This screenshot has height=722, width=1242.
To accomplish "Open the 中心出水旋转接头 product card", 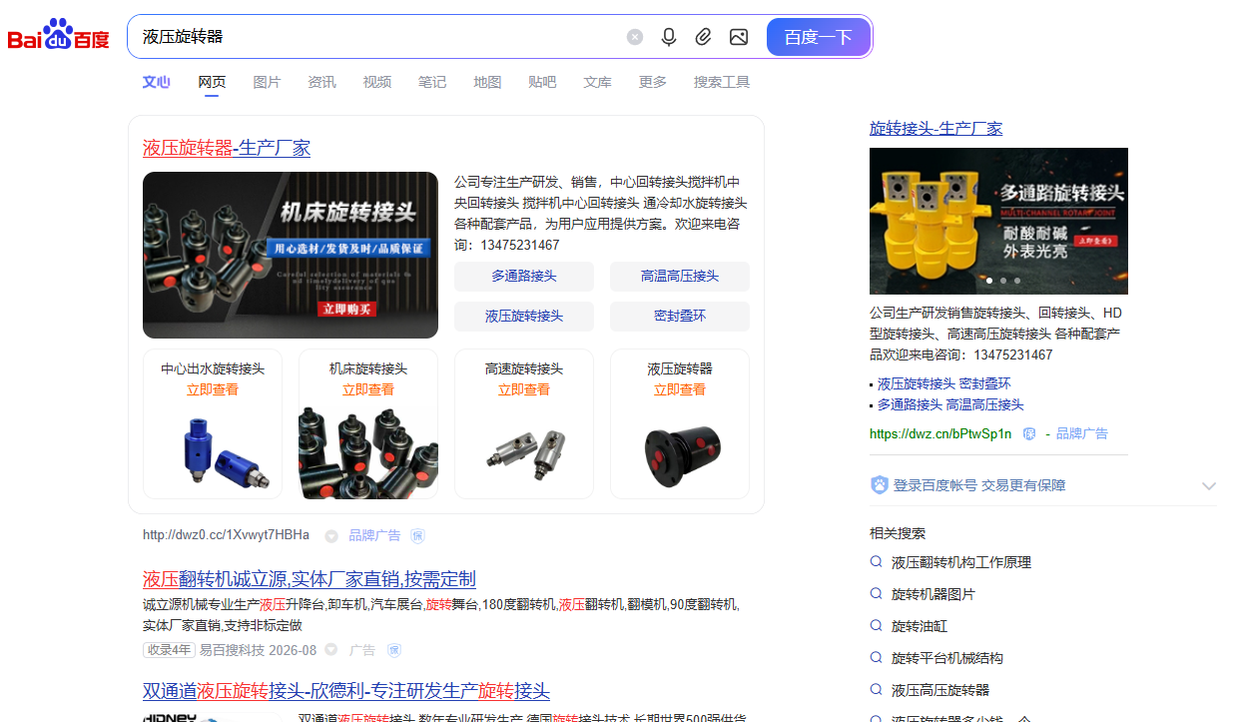I will [213, 423].
